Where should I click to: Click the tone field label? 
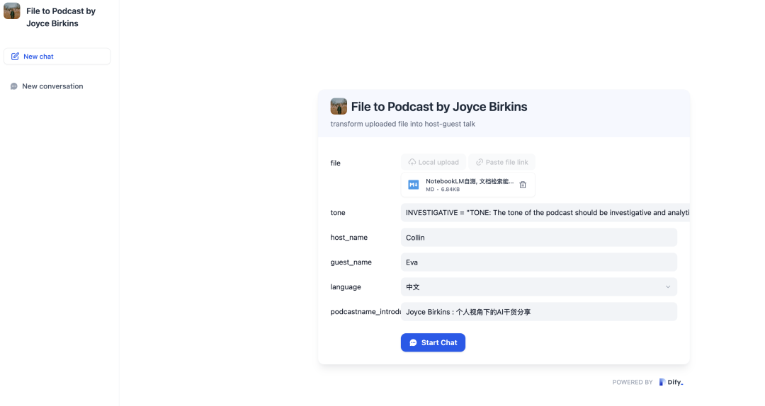coord(338,212)
